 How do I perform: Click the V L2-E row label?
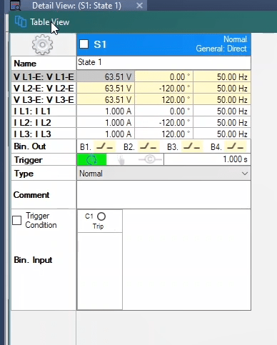[44, 89]
